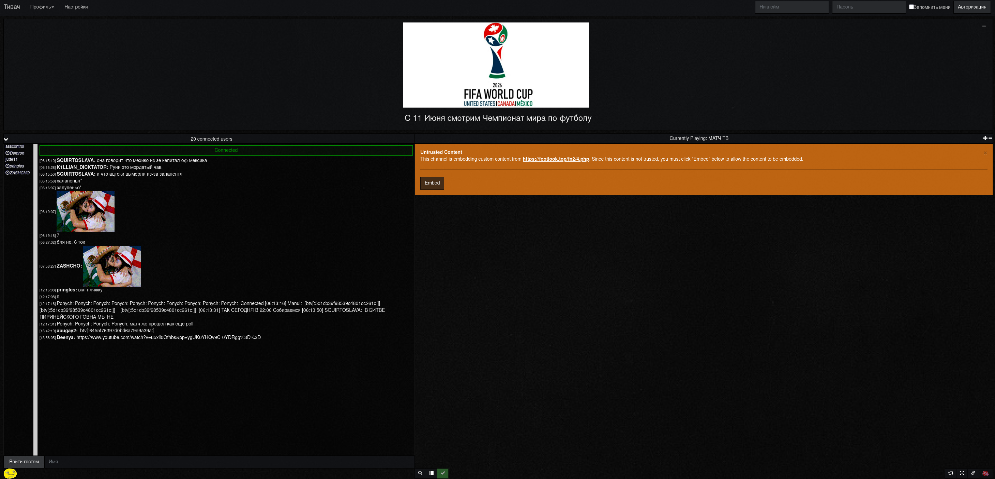The height and width of the screenshot is (479, 995).
Task: Click the chain link icon below the video
Action: (x=973, y=473)
